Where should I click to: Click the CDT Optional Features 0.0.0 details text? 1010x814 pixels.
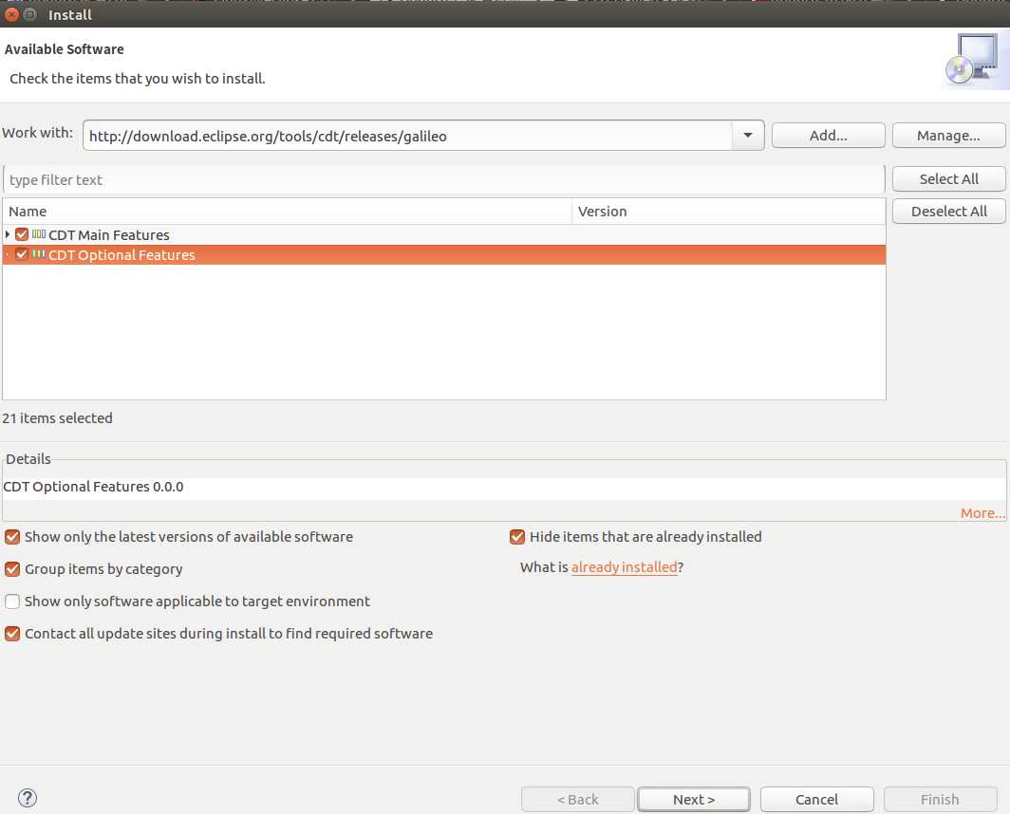click(93, 486)
